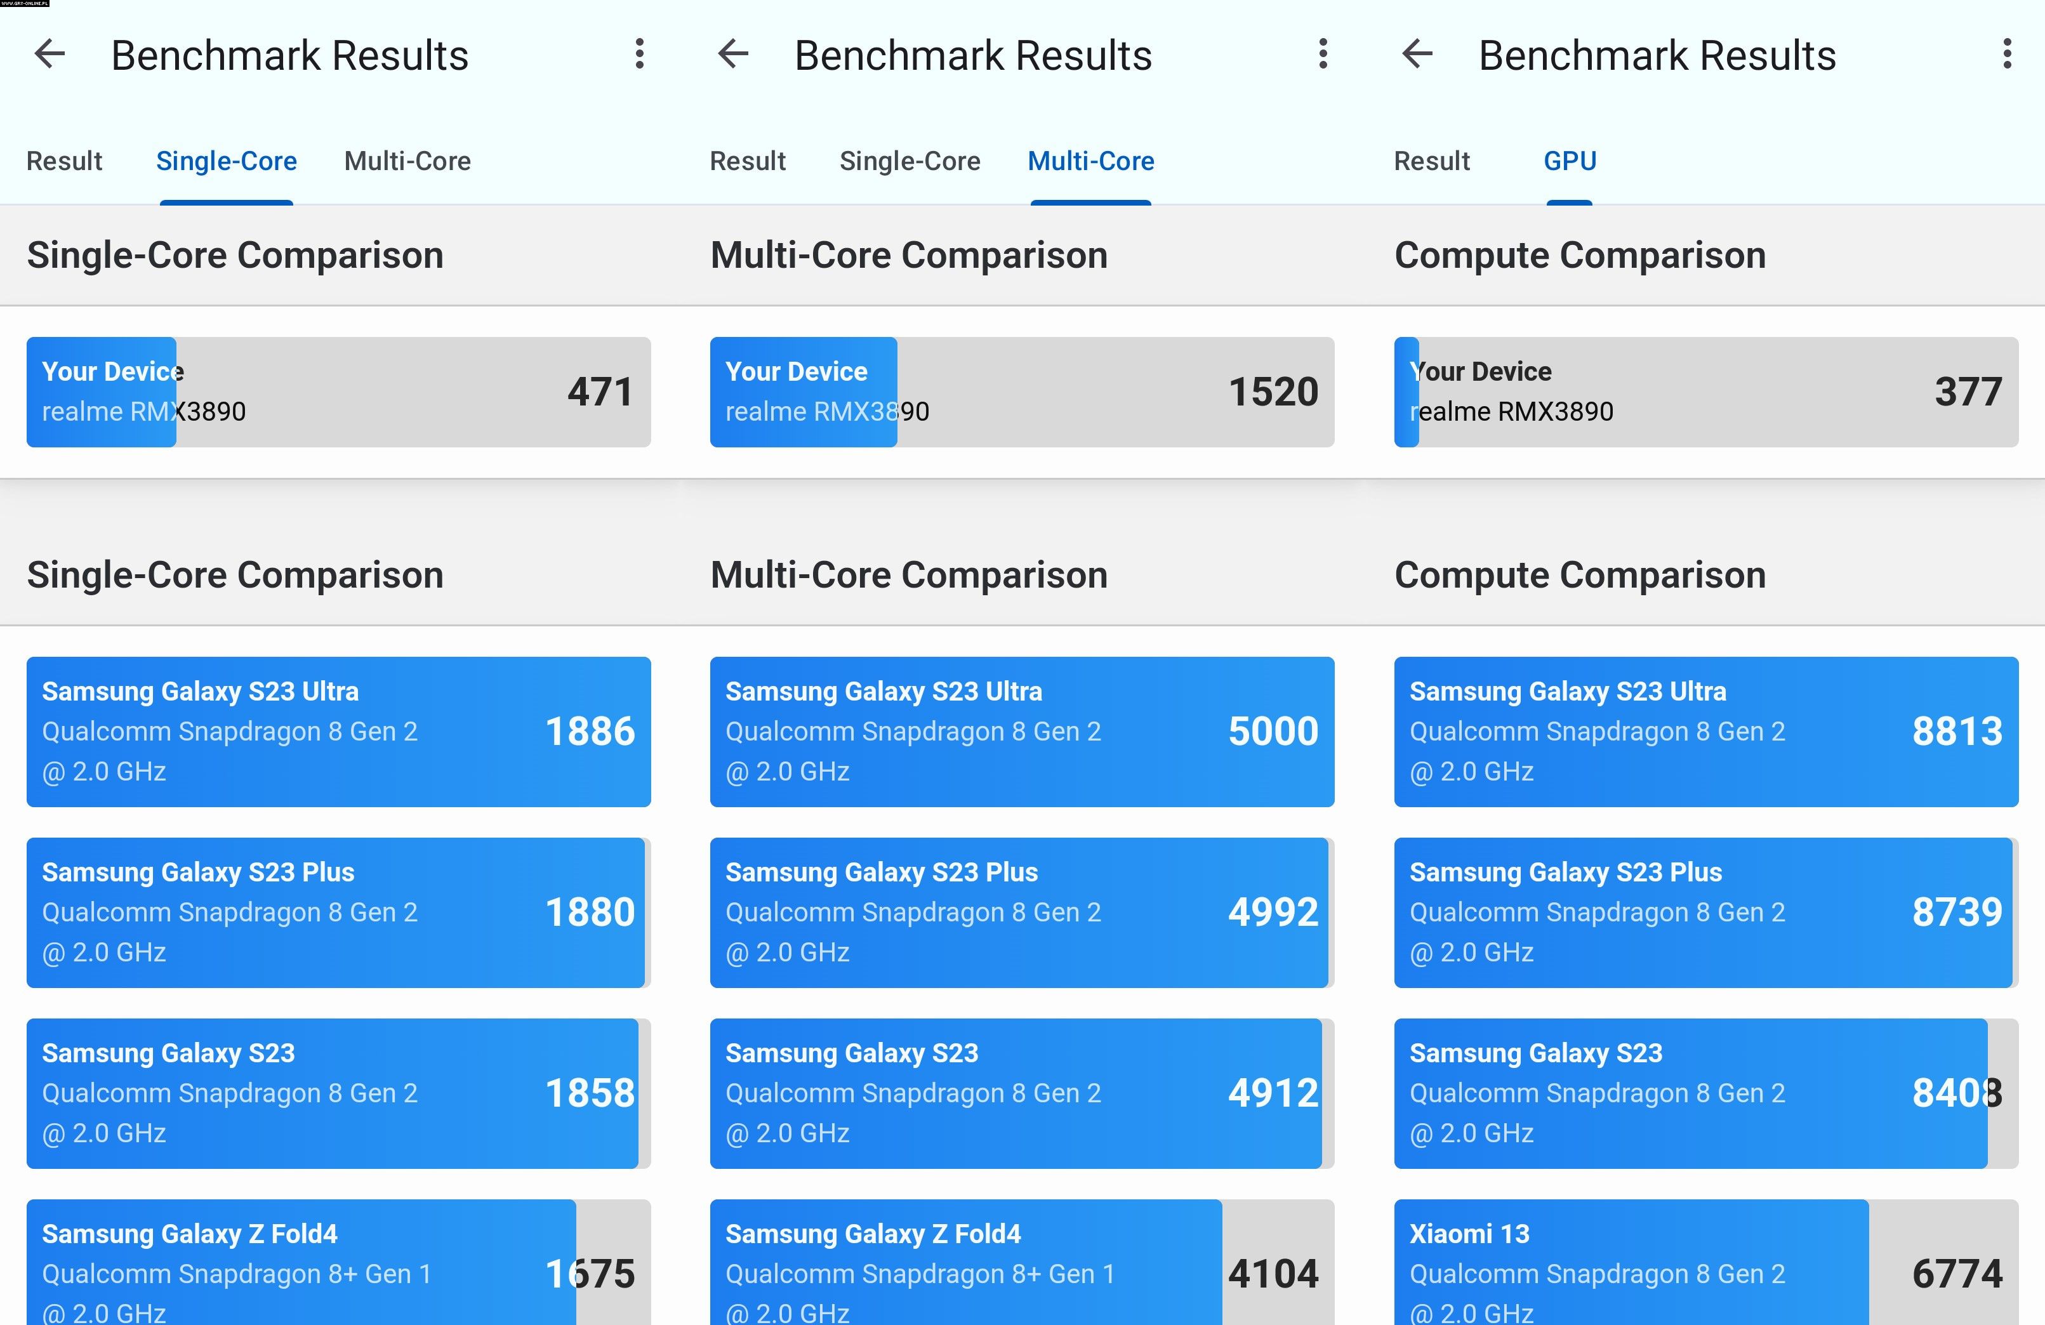
Task: Switch to Result tab in Single-Core panel
Action: pyautogui.click(x=65, y=161)
